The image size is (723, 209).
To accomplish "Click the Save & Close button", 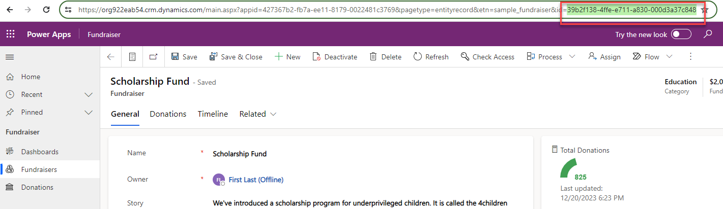I will point(236,57).
